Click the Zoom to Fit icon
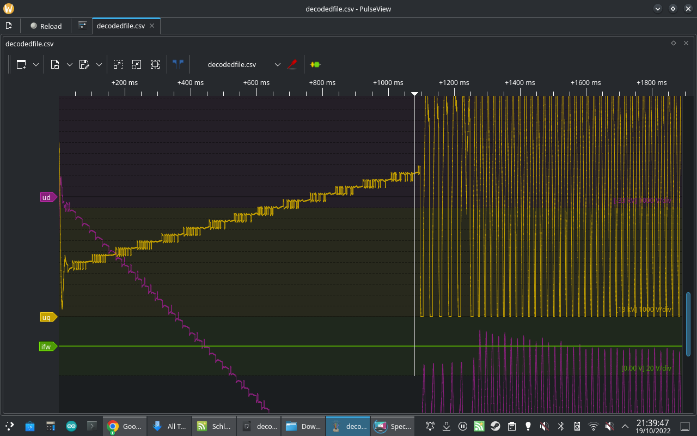The width and height of the screenshot is (697, 436). [x=155, y=64]
